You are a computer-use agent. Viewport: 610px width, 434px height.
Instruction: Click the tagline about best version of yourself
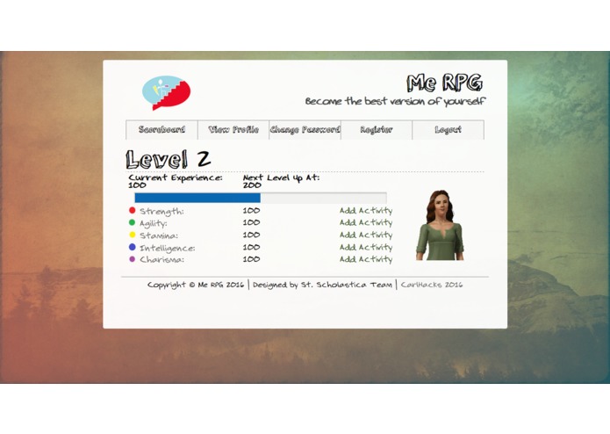[395, 102]
